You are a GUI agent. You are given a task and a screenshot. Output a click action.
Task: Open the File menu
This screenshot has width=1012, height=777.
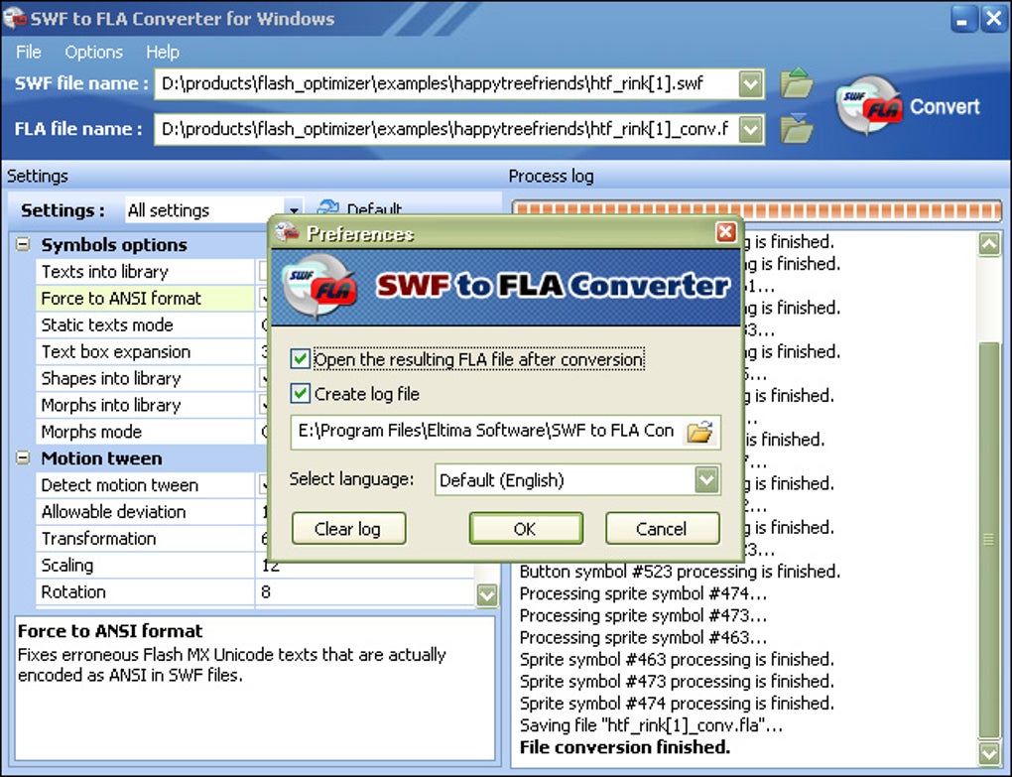[x=29, y=52]
